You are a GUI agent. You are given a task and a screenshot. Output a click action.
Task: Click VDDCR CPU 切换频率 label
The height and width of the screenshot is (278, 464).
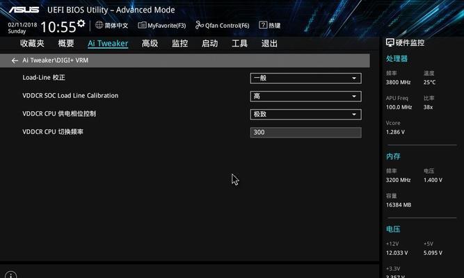53,131
